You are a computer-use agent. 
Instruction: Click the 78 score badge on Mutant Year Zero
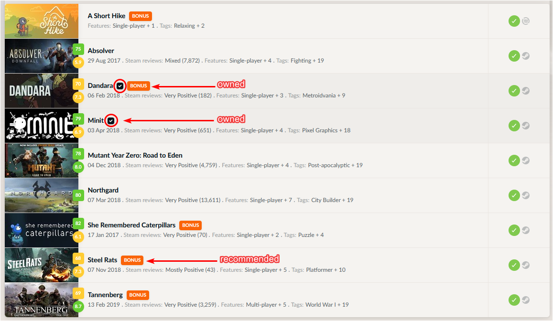pyautogui.click(x=78, y=154)
